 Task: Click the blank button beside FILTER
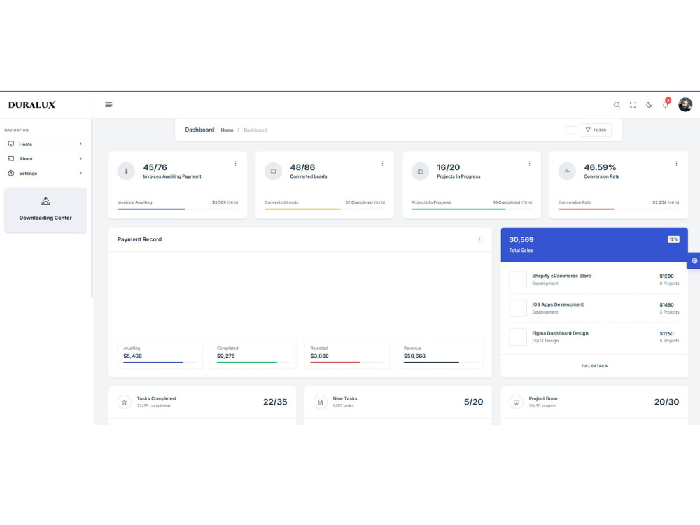[x=571, y=130]
